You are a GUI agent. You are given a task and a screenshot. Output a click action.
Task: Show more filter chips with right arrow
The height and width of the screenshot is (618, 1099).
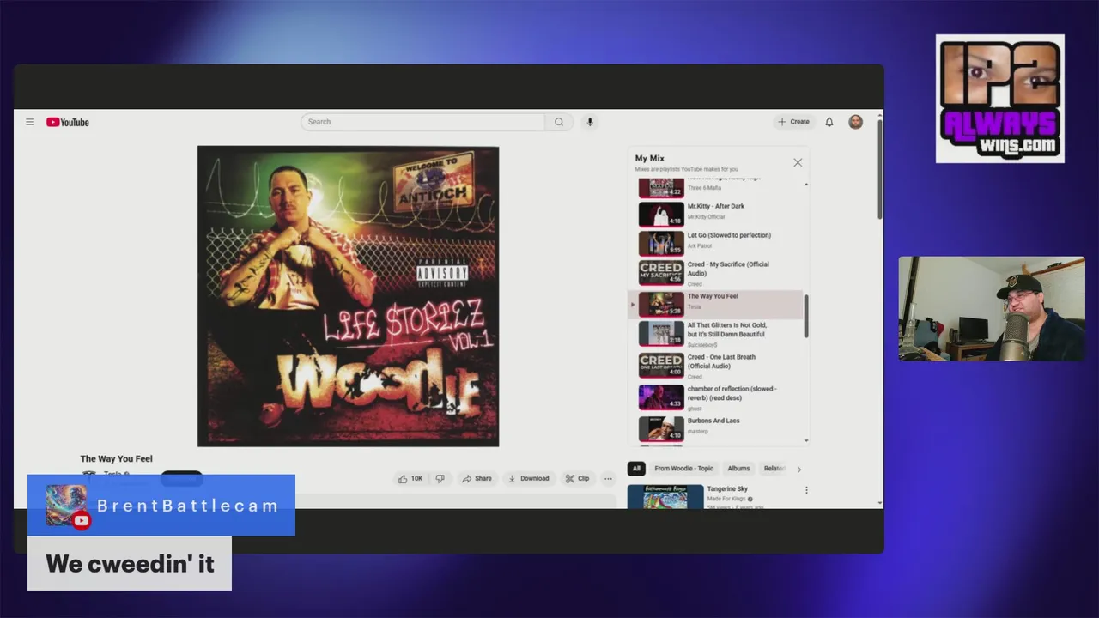[x=798, y=470]
